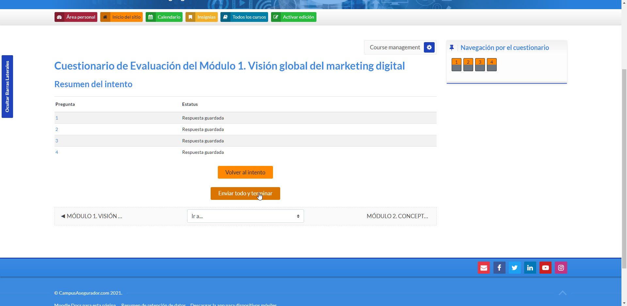Open the Instagram icon in footer
This screenshot has height=306, width=627.
[561, 268]
